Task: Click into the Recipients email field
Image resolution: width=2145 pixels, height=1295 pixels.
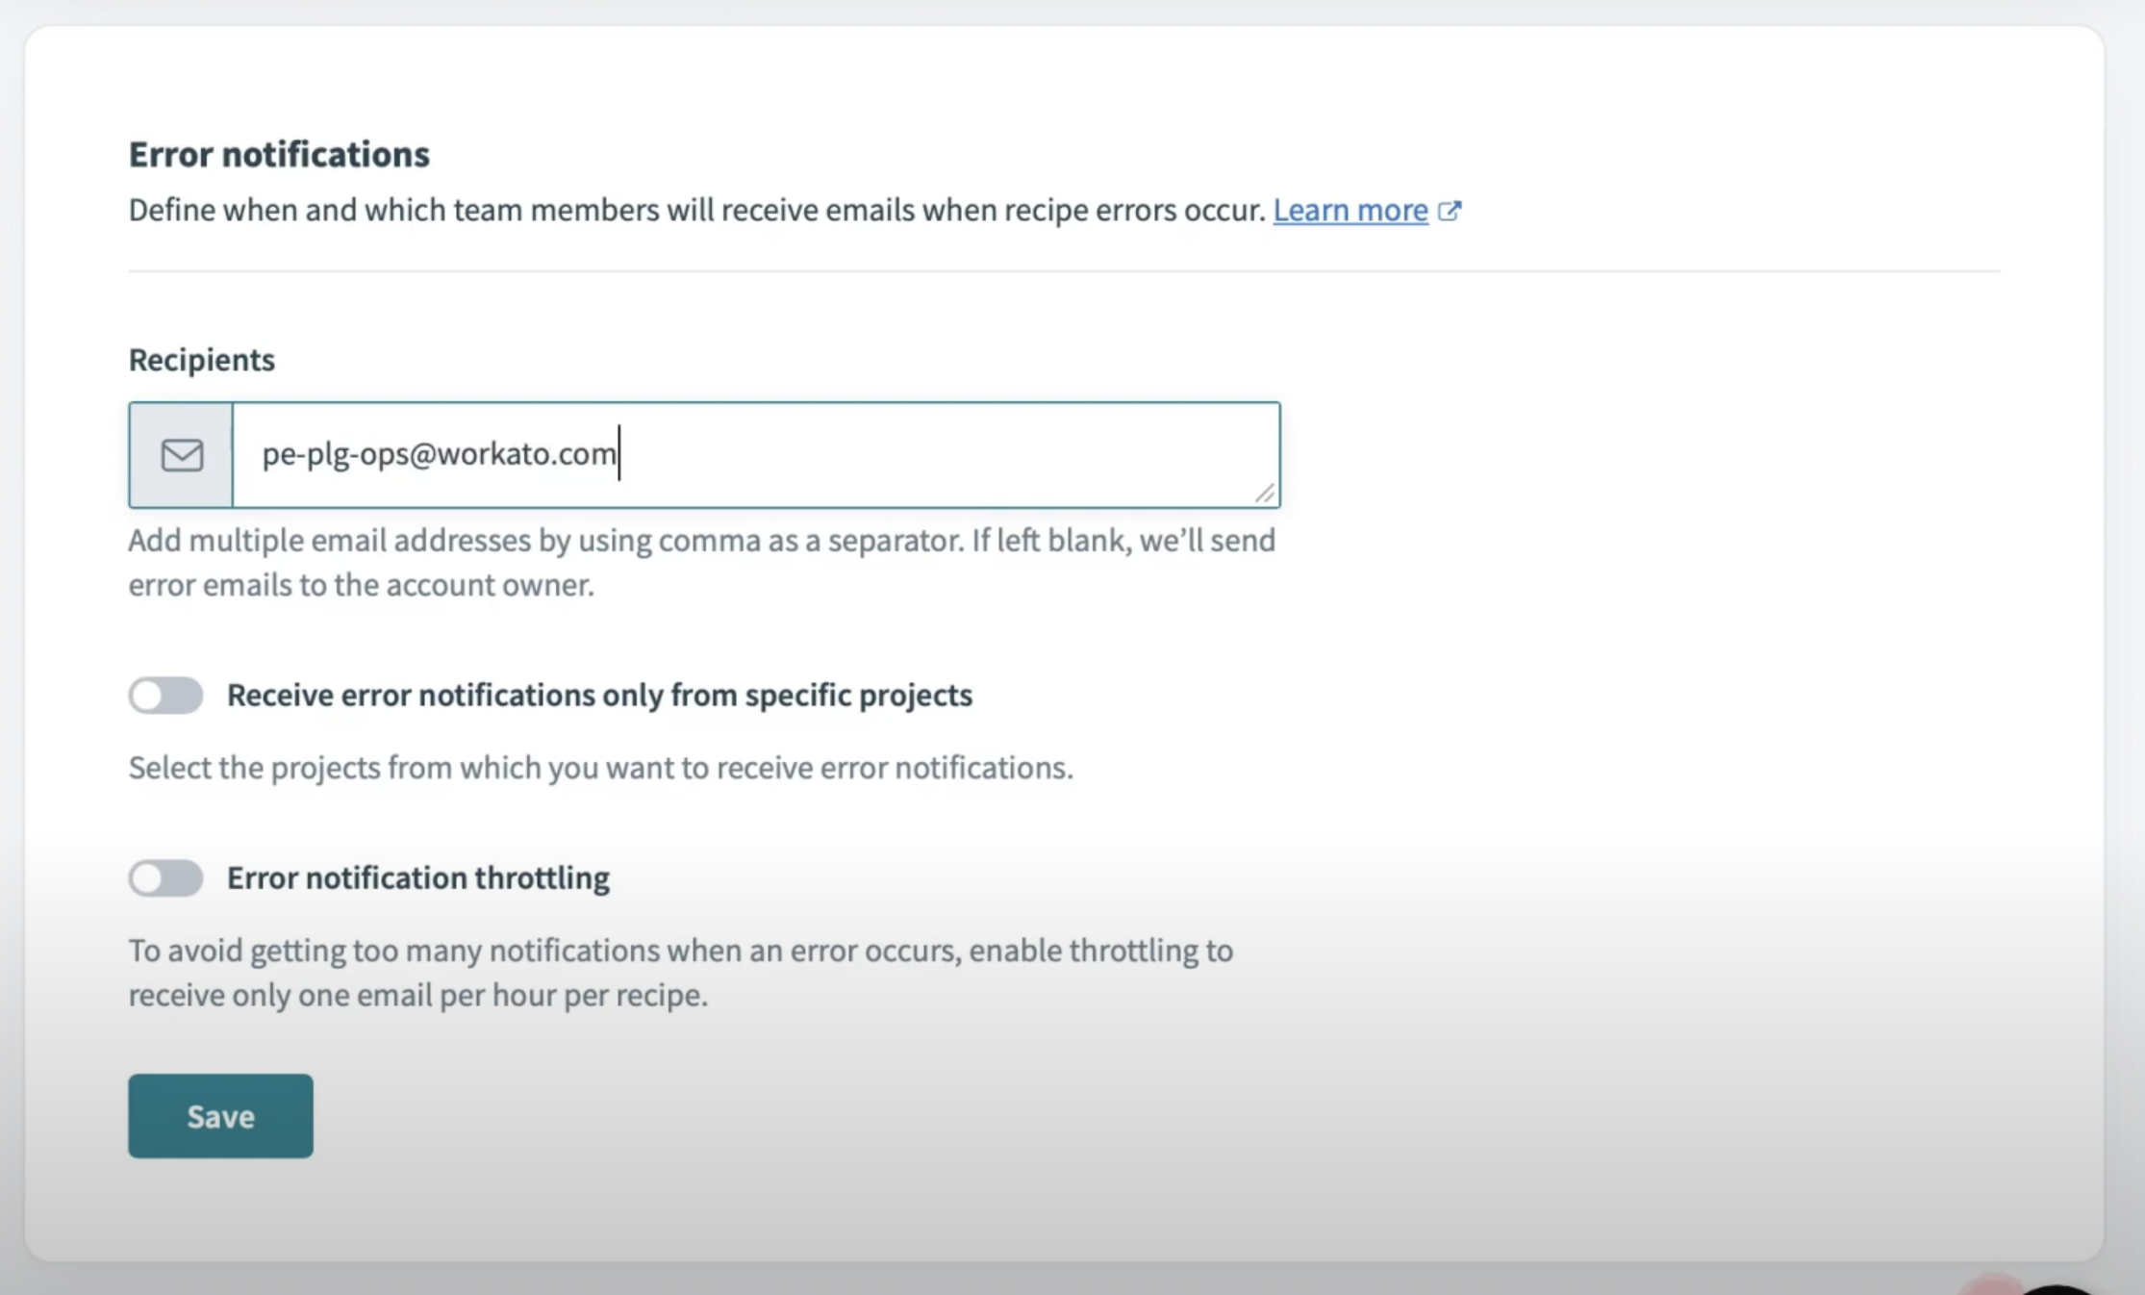Action: click(x=756, y=454)
